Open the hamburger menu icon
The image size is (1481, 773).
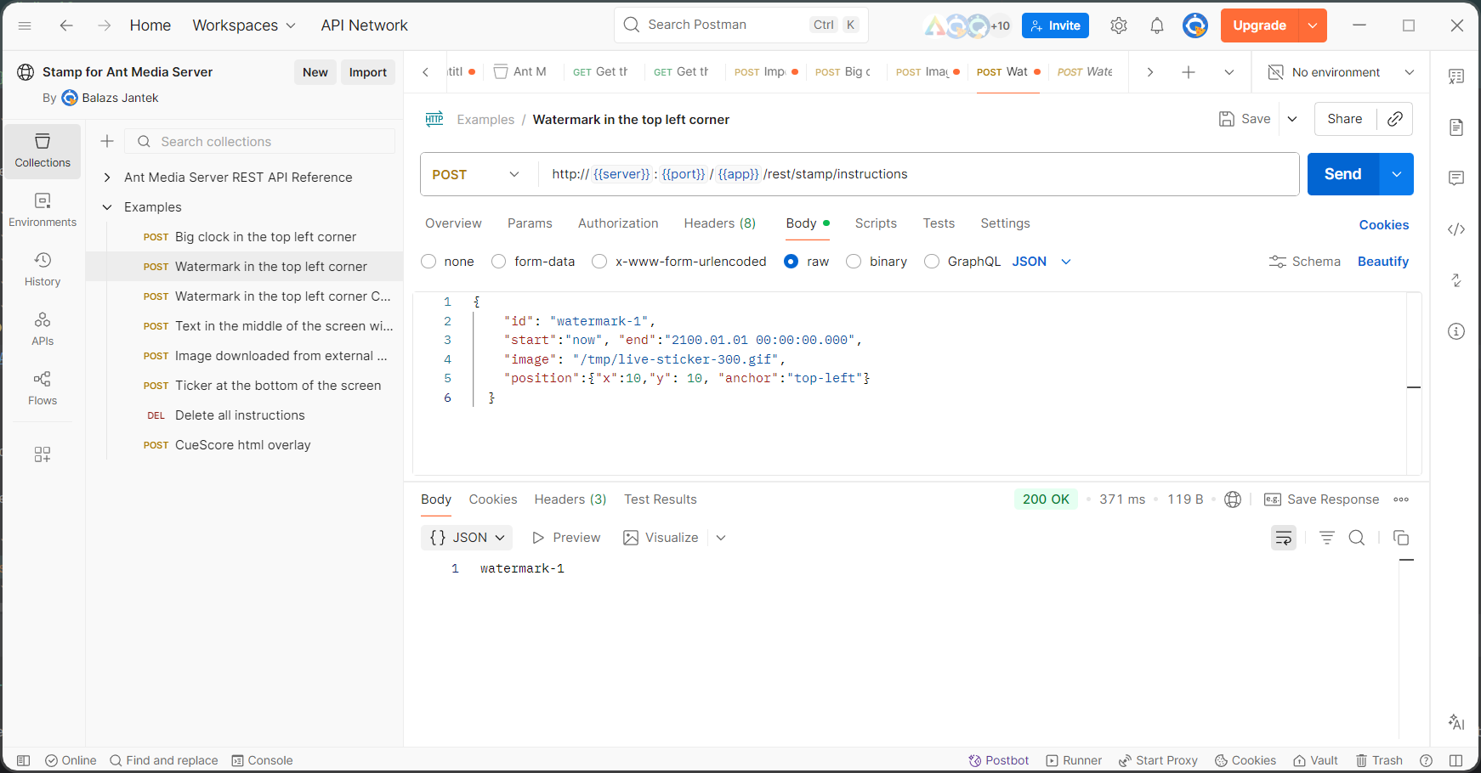[x=25, y=25]
